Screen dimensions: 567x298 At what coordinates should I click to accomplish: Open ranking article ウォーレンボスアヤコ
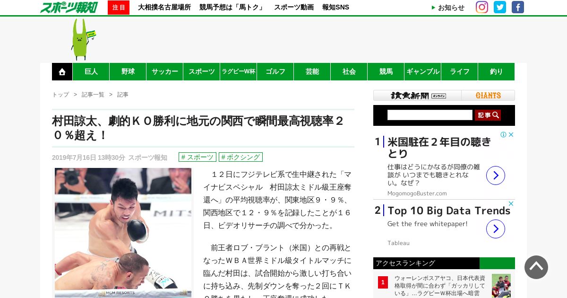440,286
